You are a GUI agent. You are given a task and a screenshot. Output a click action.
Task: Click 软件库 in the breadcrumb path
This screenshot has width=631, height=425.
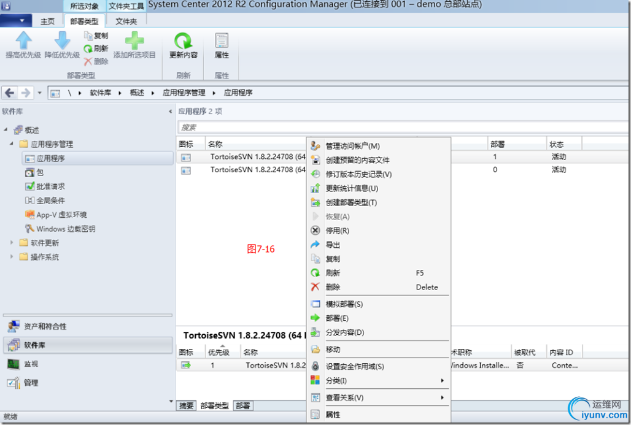pos(100,93)
